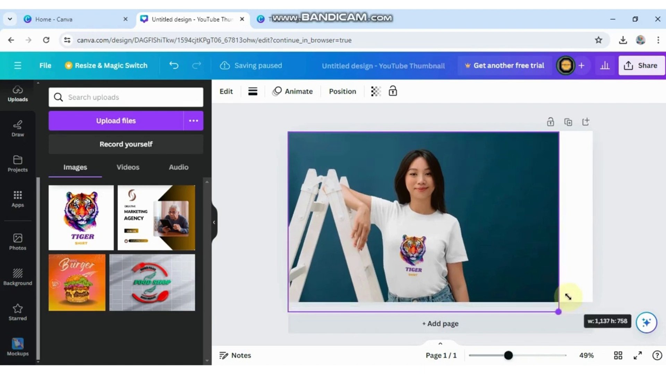Open the Upload files more options menu
The height and width of the screenshot is (374, 666).
193,121
